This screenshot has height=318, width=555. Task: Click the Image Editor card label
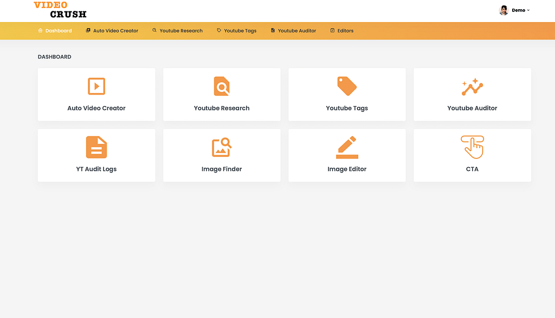(x=347, y=169)
